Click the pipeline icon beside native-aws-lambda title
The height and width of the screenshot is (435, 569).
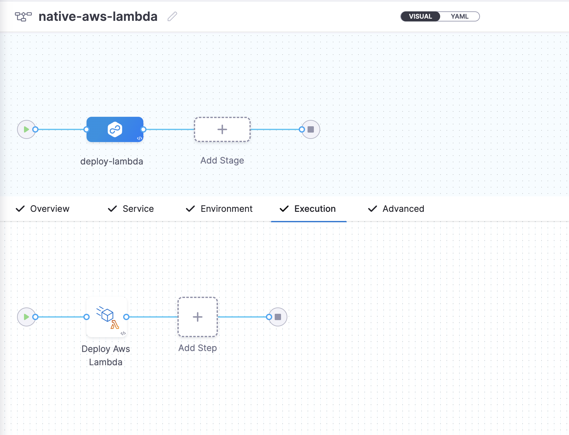[23, 16]
